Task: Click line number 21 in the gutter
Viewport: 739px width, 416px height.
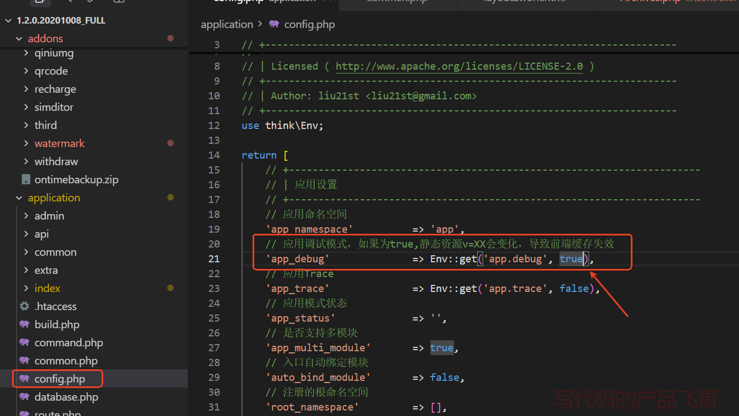Action: (214, 258)
